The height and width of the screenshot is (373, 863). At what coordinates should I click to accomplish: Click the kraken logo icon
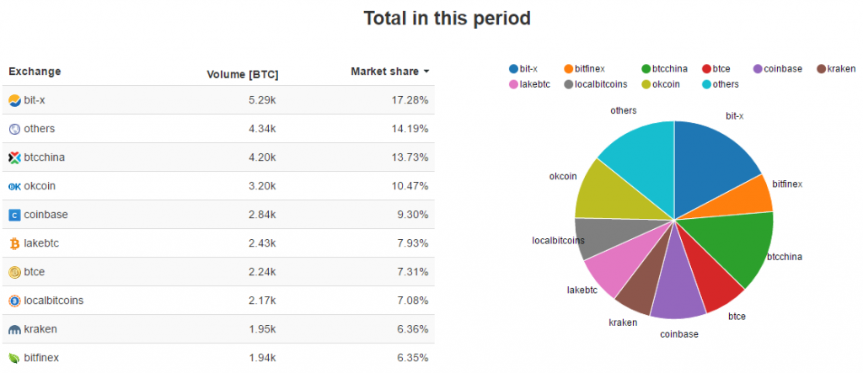pos(14,329)
